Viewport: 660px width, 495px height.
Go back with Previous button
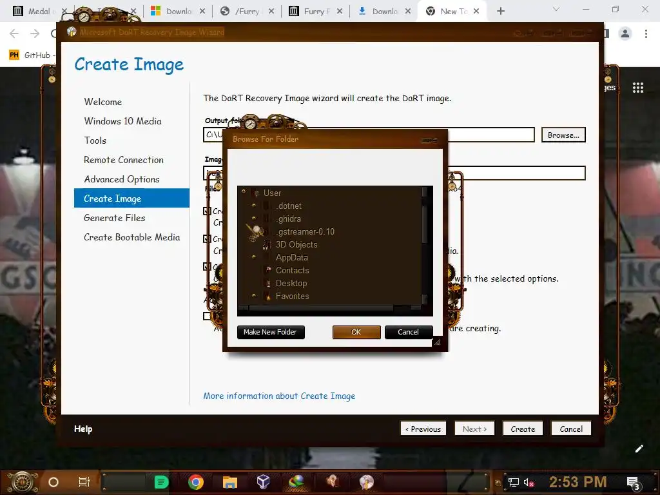[x=423, y=429]
